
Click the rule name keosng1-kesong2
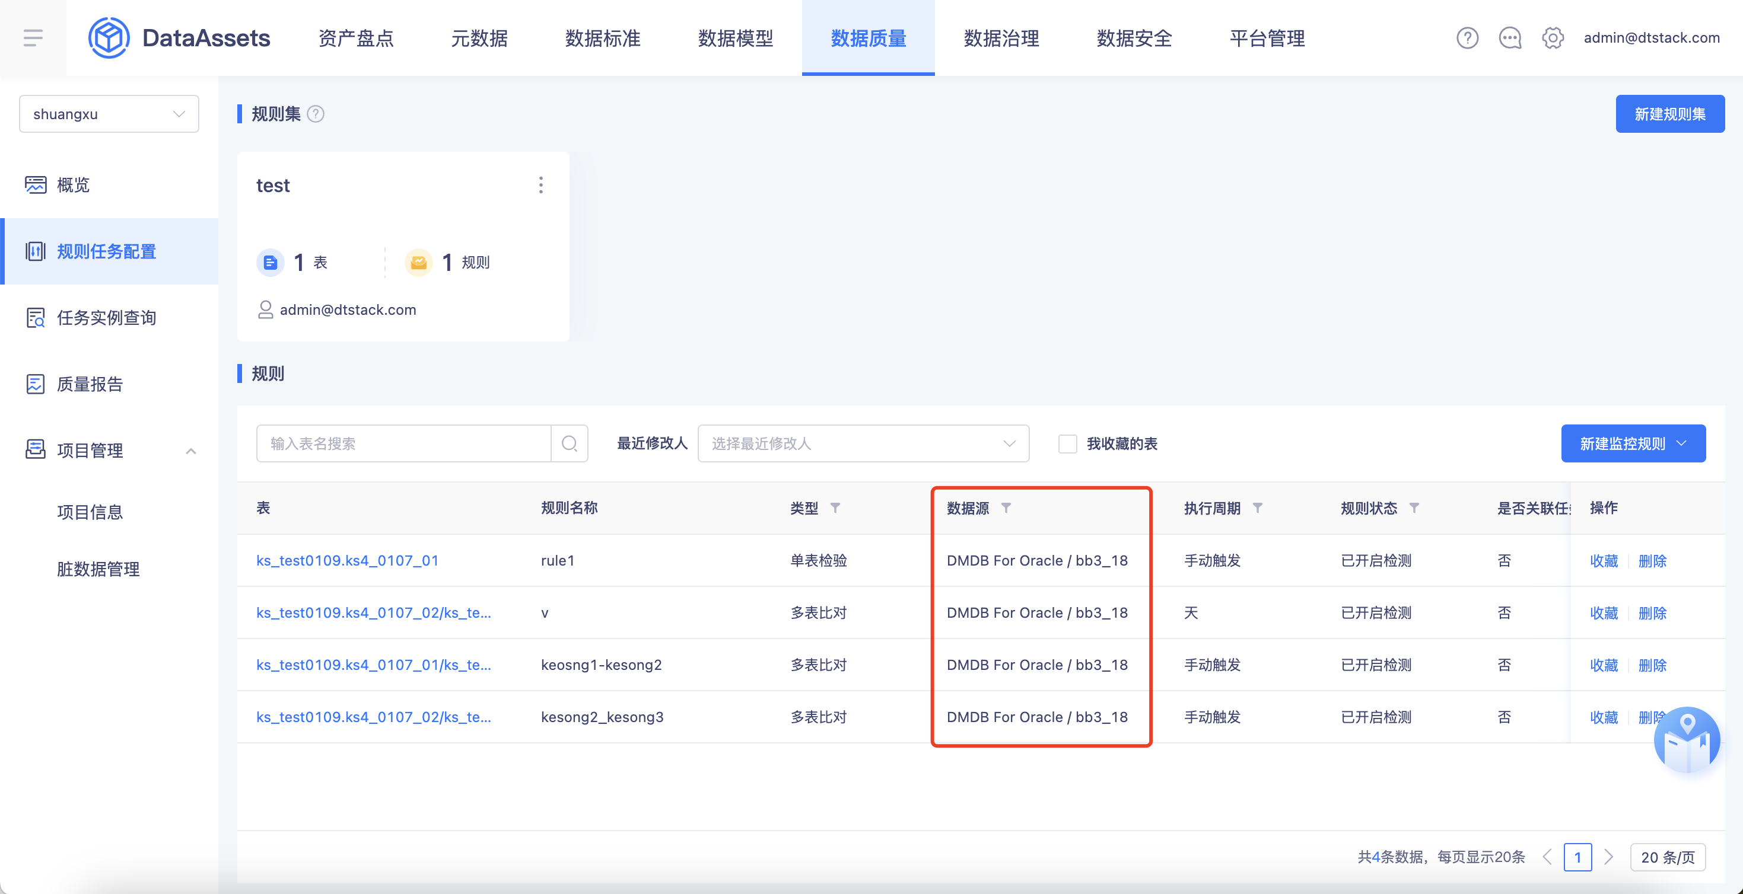tap(602, 665)
